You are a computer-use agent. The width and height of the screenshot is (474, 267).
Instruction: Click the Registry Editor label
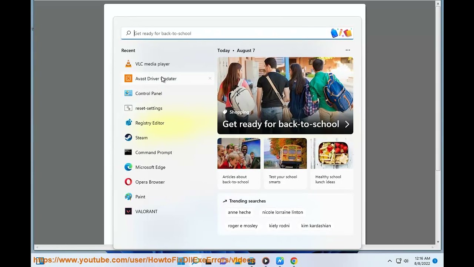(150, 123)
